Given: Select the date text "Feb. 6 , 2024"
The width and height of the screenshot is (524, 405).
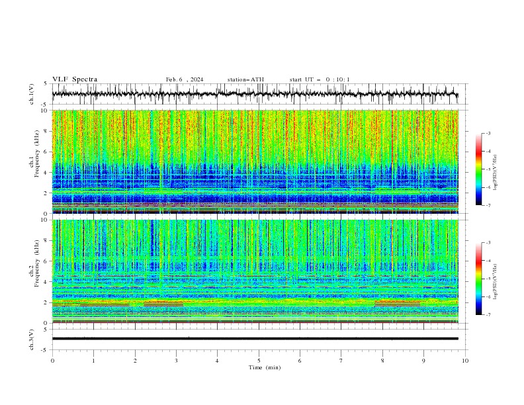Looking at the screenshot, I should tap(185, 79).
